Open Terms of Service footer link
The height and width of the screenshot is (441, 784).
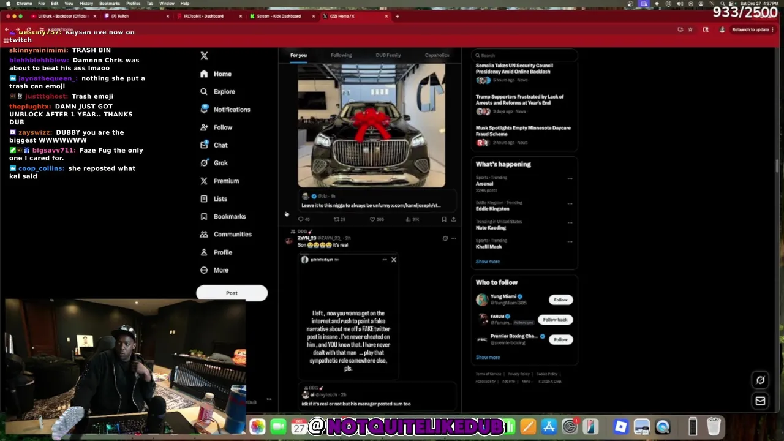488,374
